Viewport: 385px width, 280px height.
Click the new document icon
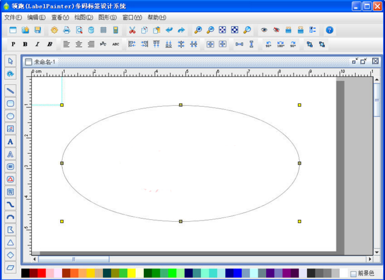pos(13,30)
